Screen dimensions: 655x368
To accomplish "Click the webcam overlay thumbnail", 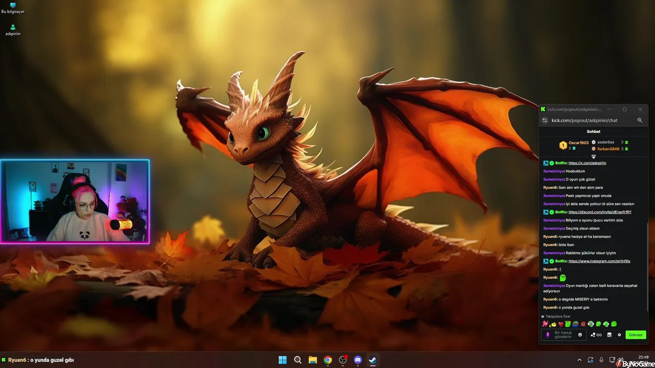I will click(x=75, y=201).
